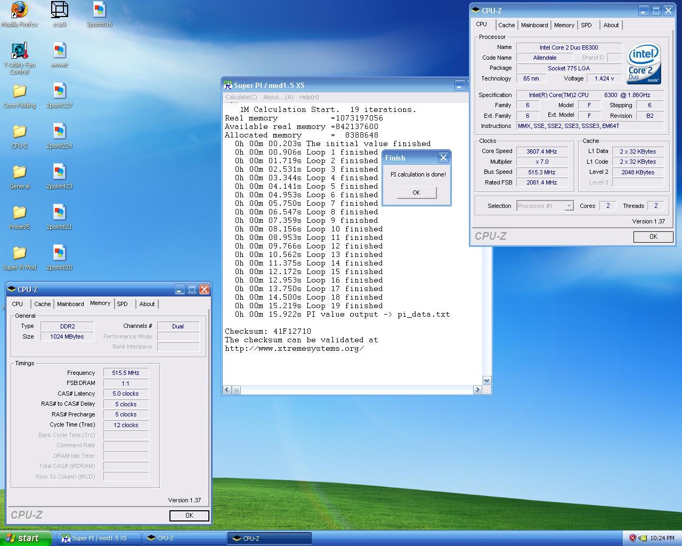Open the CPU-Z desktop folder
The image size is (682, 546).
(20, 136)
